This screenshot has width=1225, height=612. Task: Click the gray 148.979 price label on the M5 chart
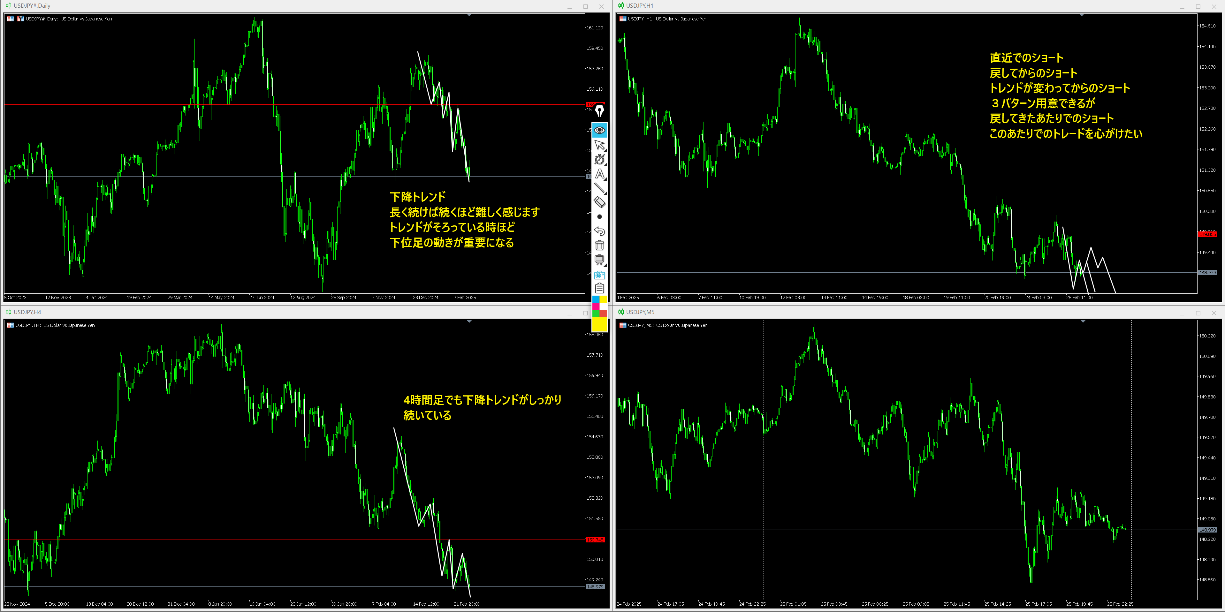(x=1207, y=530)
